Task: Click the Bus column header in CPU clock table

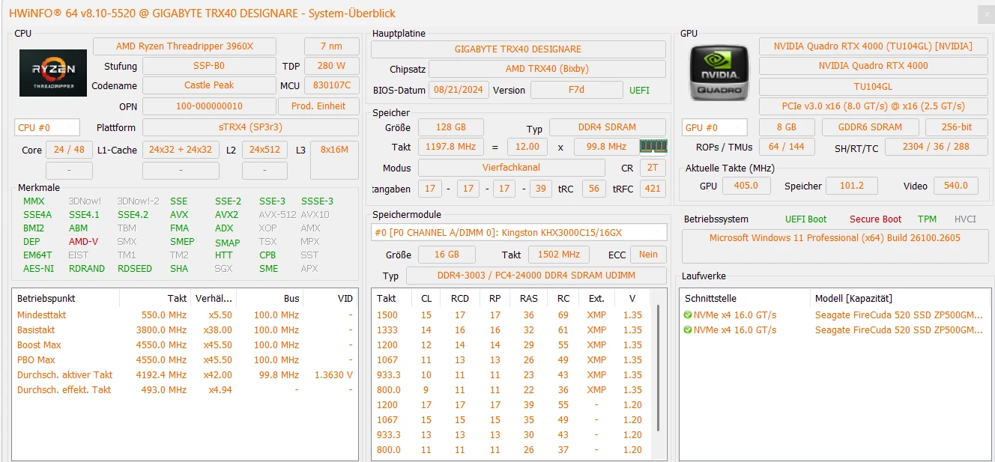Action: click(x=270, y=298)
